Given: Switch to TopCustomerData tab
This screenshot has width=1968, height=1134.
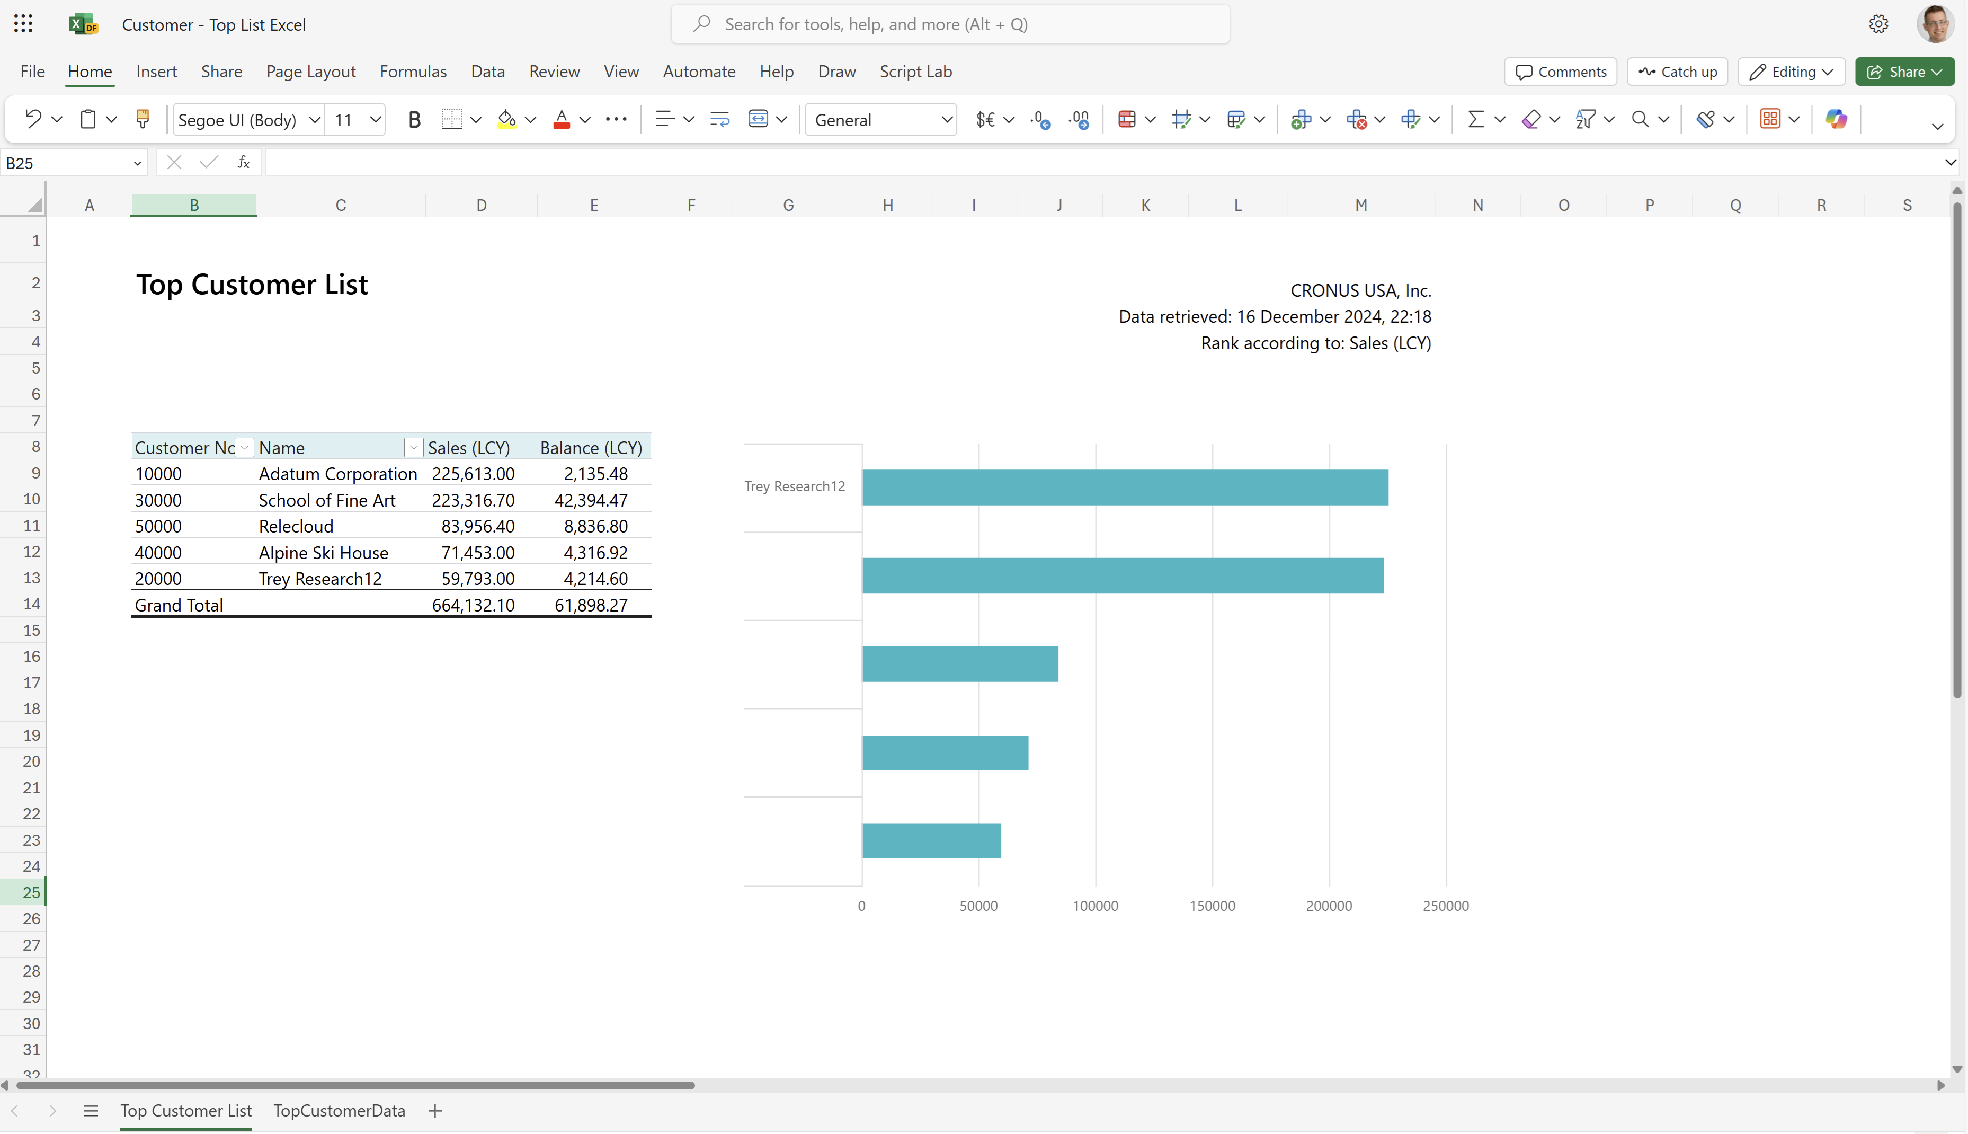Looking at the screenshot, I should [339, 1110].
